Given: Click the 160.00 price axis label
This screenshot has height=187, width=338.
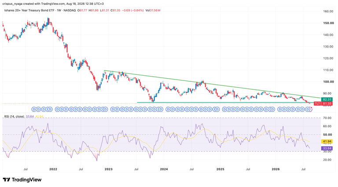Looking at the screenshot, I should [328, 11].
